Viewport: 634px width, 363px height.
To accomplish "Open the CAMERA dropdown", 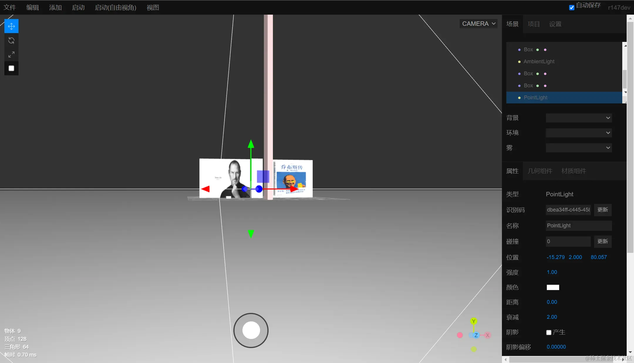I will pos(478,24).
